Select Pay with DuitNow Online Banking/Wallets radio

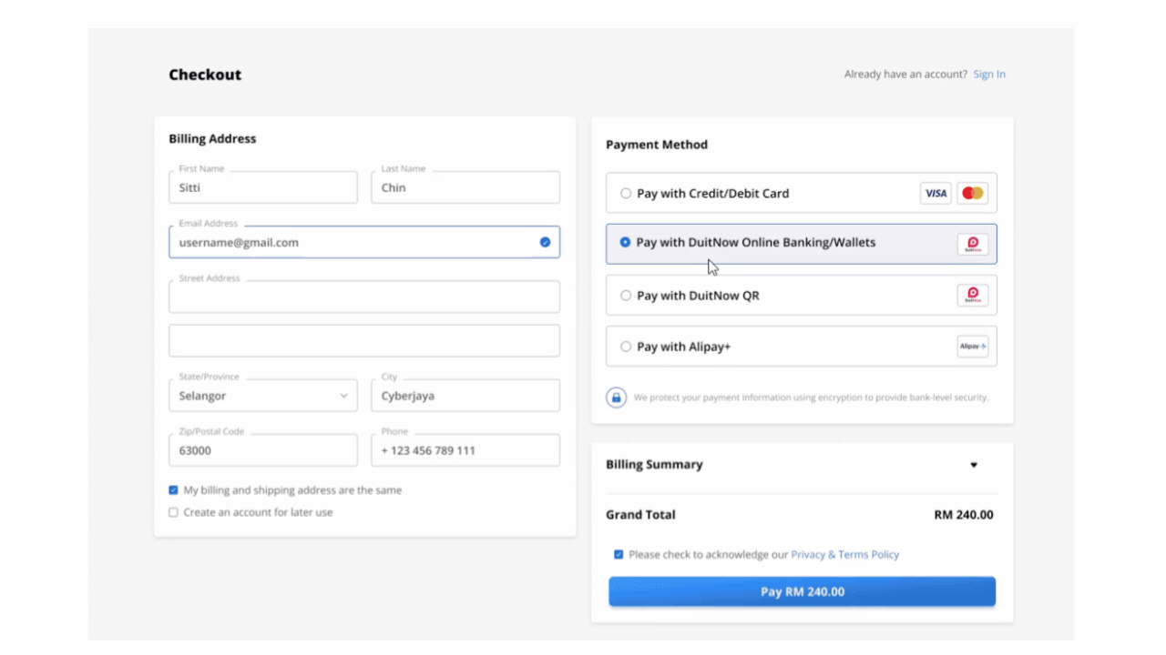pyautogui.click(x=625, y=242)
